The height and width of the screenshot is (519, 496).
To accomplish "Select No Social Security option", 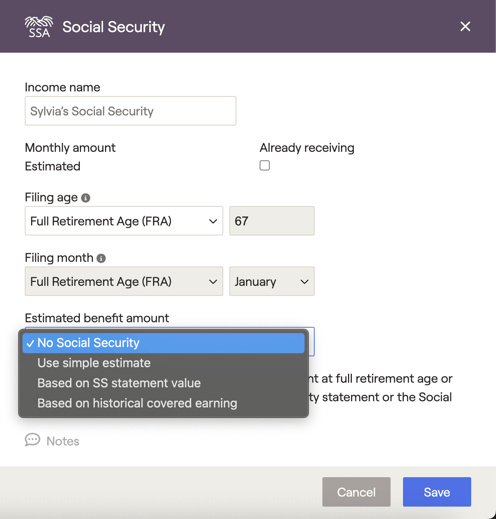I will 164,343.
